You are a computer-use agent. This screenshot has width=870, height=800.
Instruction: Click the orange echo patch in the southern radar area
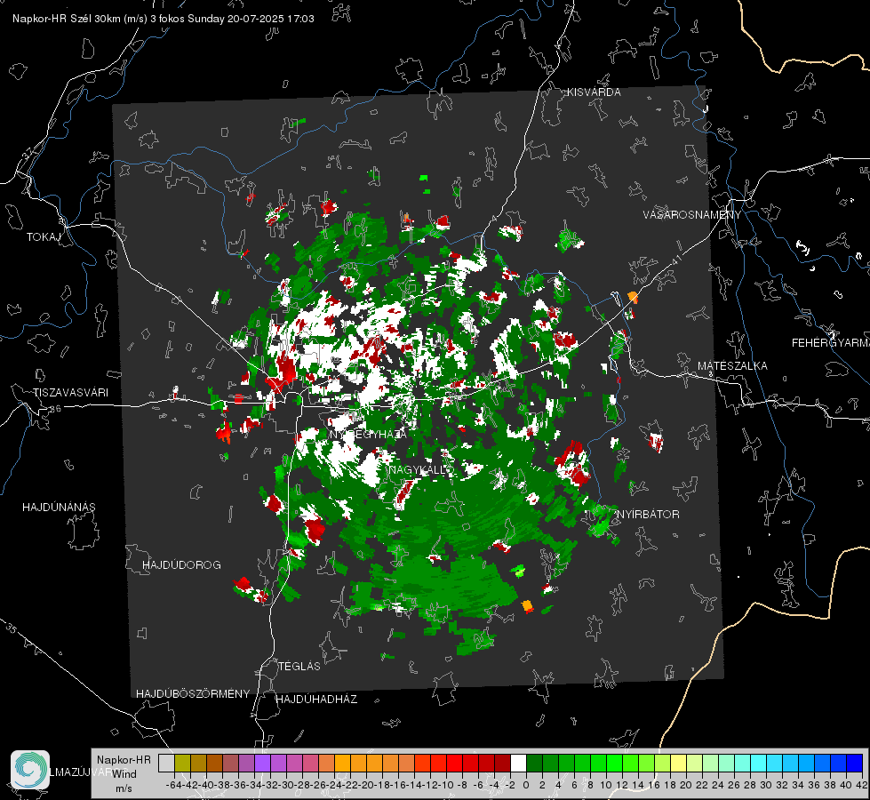[528, 605]
